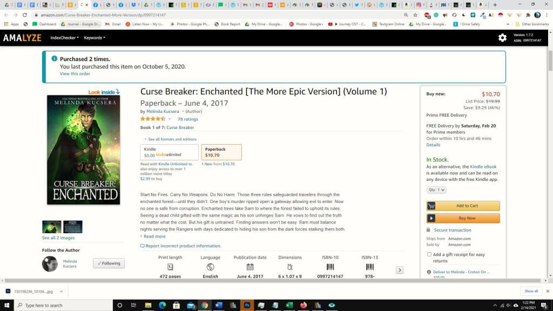553x311 pixels.
Task: Open the Keywords menu
Action: tap(95, 38)
